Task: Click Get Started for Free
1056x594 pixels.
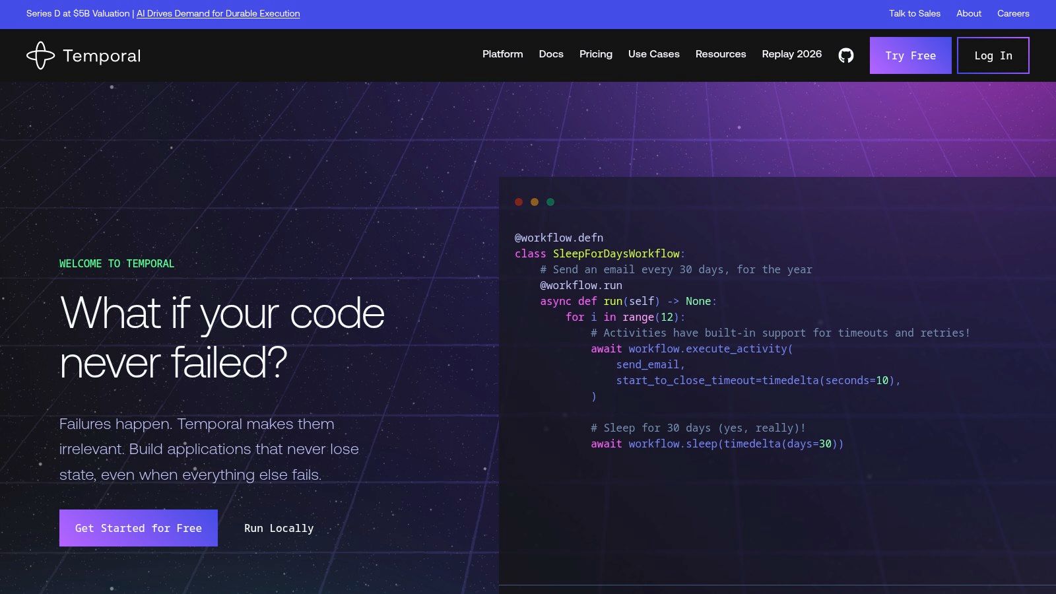Action: [139, 528]
